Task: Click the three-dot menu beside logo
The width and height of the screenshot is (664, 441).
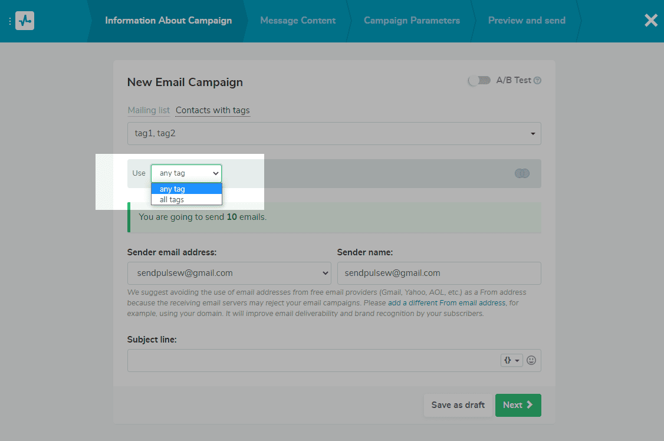Action: [x=10, y=21]
